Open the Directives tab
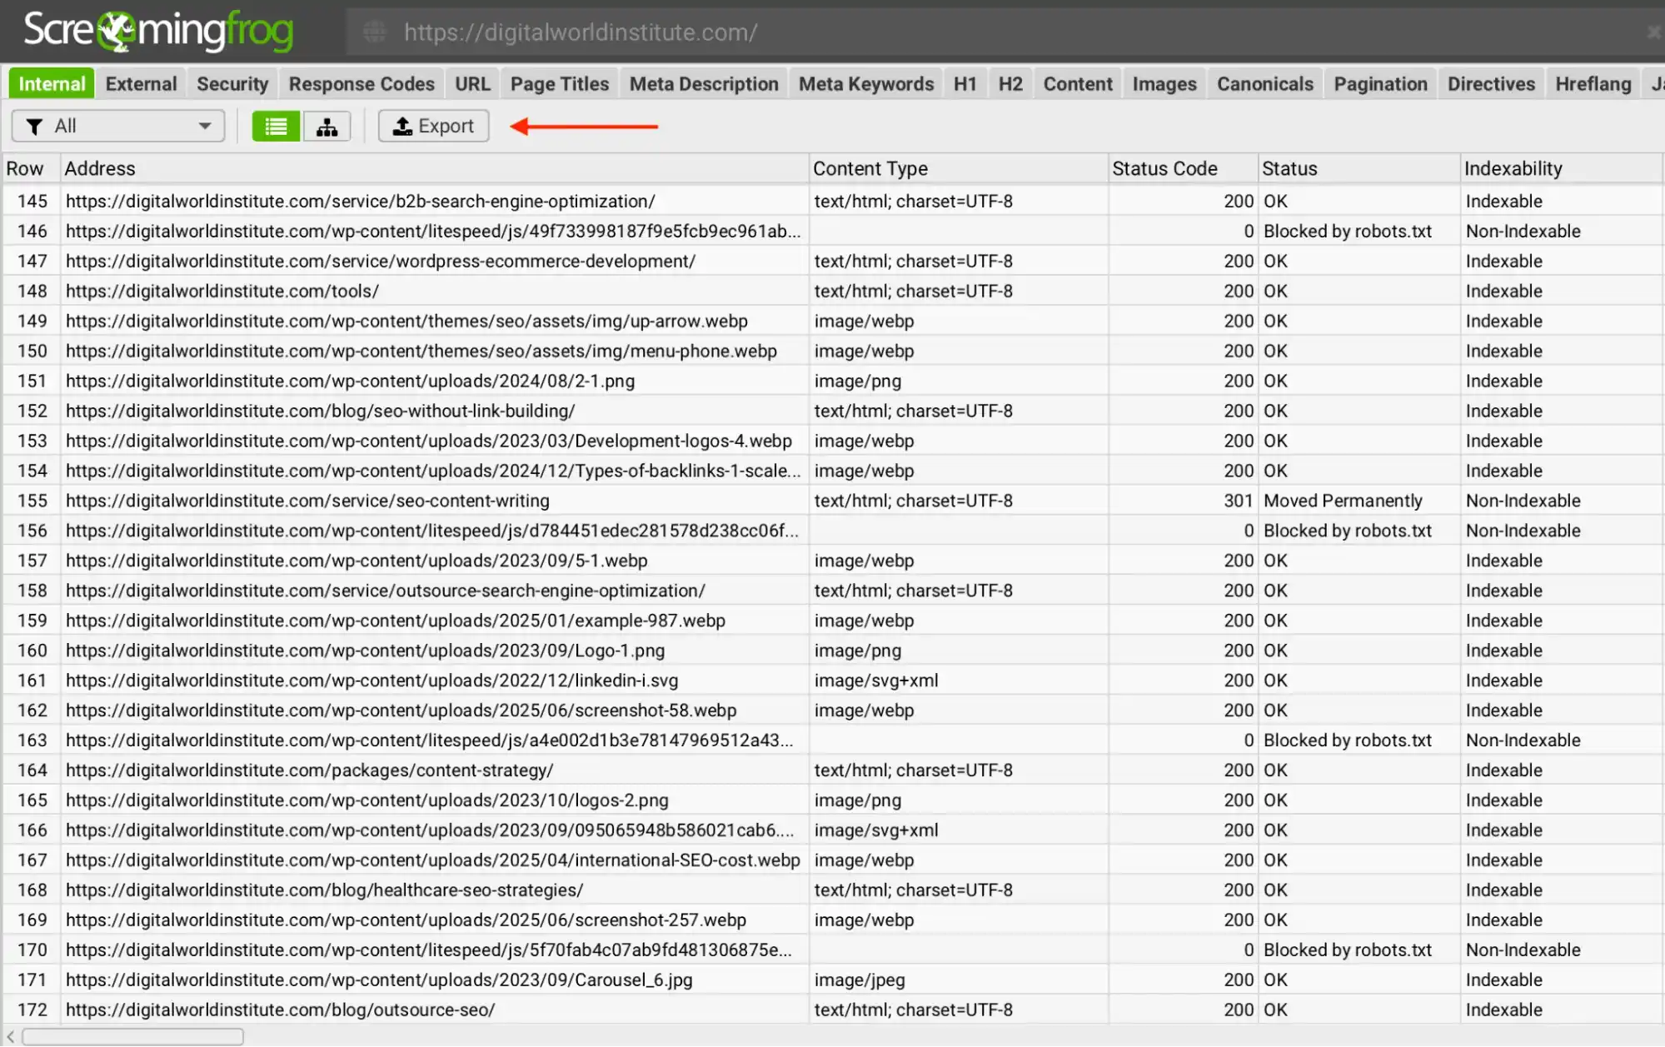1665x1047 pixels. click(1490, 82)
